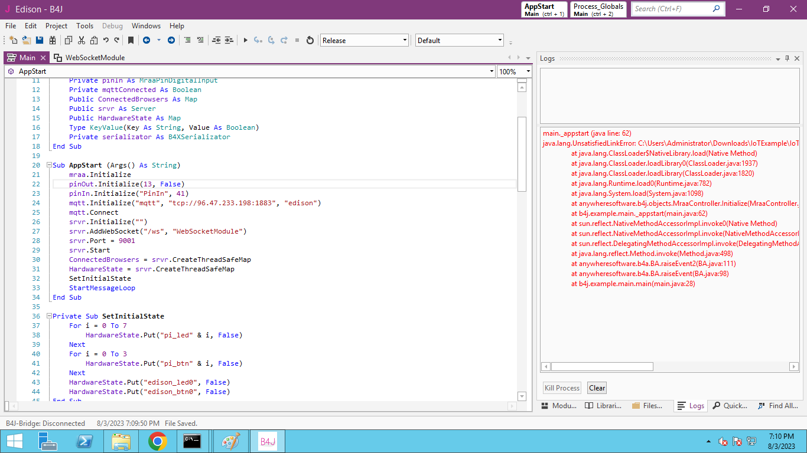
Task: Toggle bookmark with the bookmark icon
Action: pyautogui.click(x=131, y=40)
